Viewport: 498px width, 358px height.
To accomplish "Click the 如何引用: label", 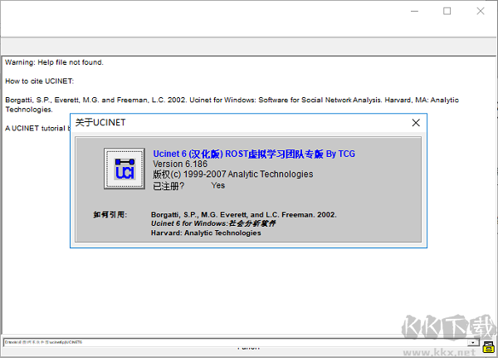I will click(110, 214).
